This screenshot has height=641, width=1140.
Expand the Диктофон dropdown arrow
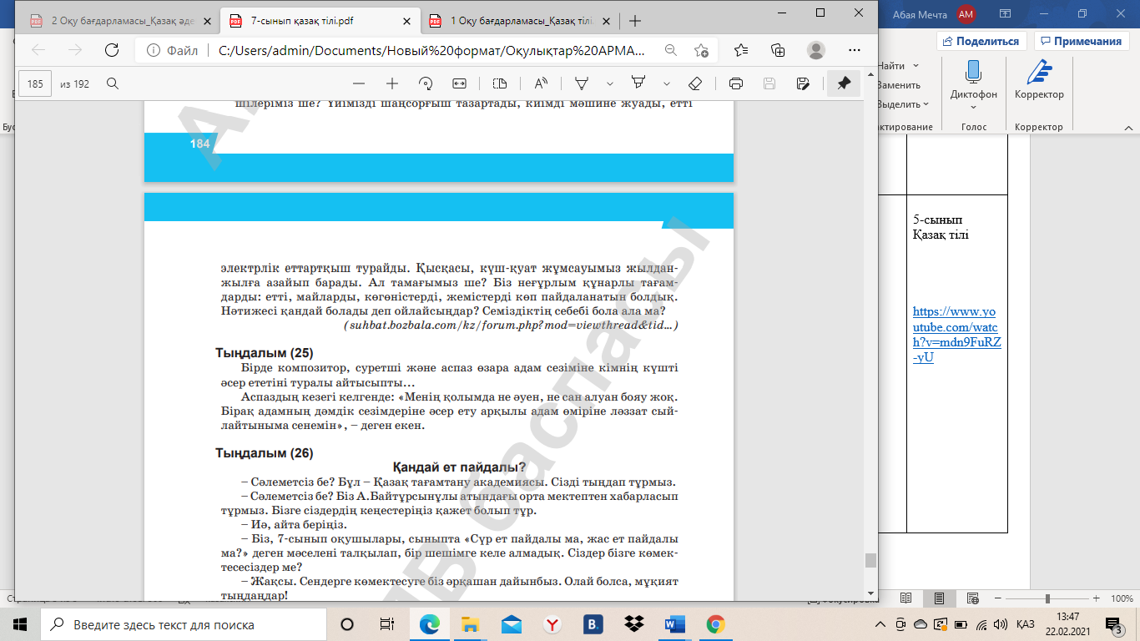974,107
